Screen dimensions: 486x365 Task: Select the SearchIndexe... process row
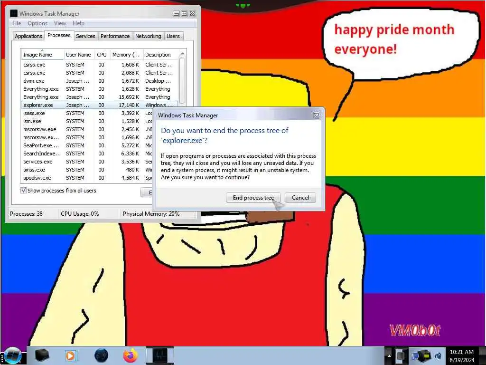pos(86,154)
